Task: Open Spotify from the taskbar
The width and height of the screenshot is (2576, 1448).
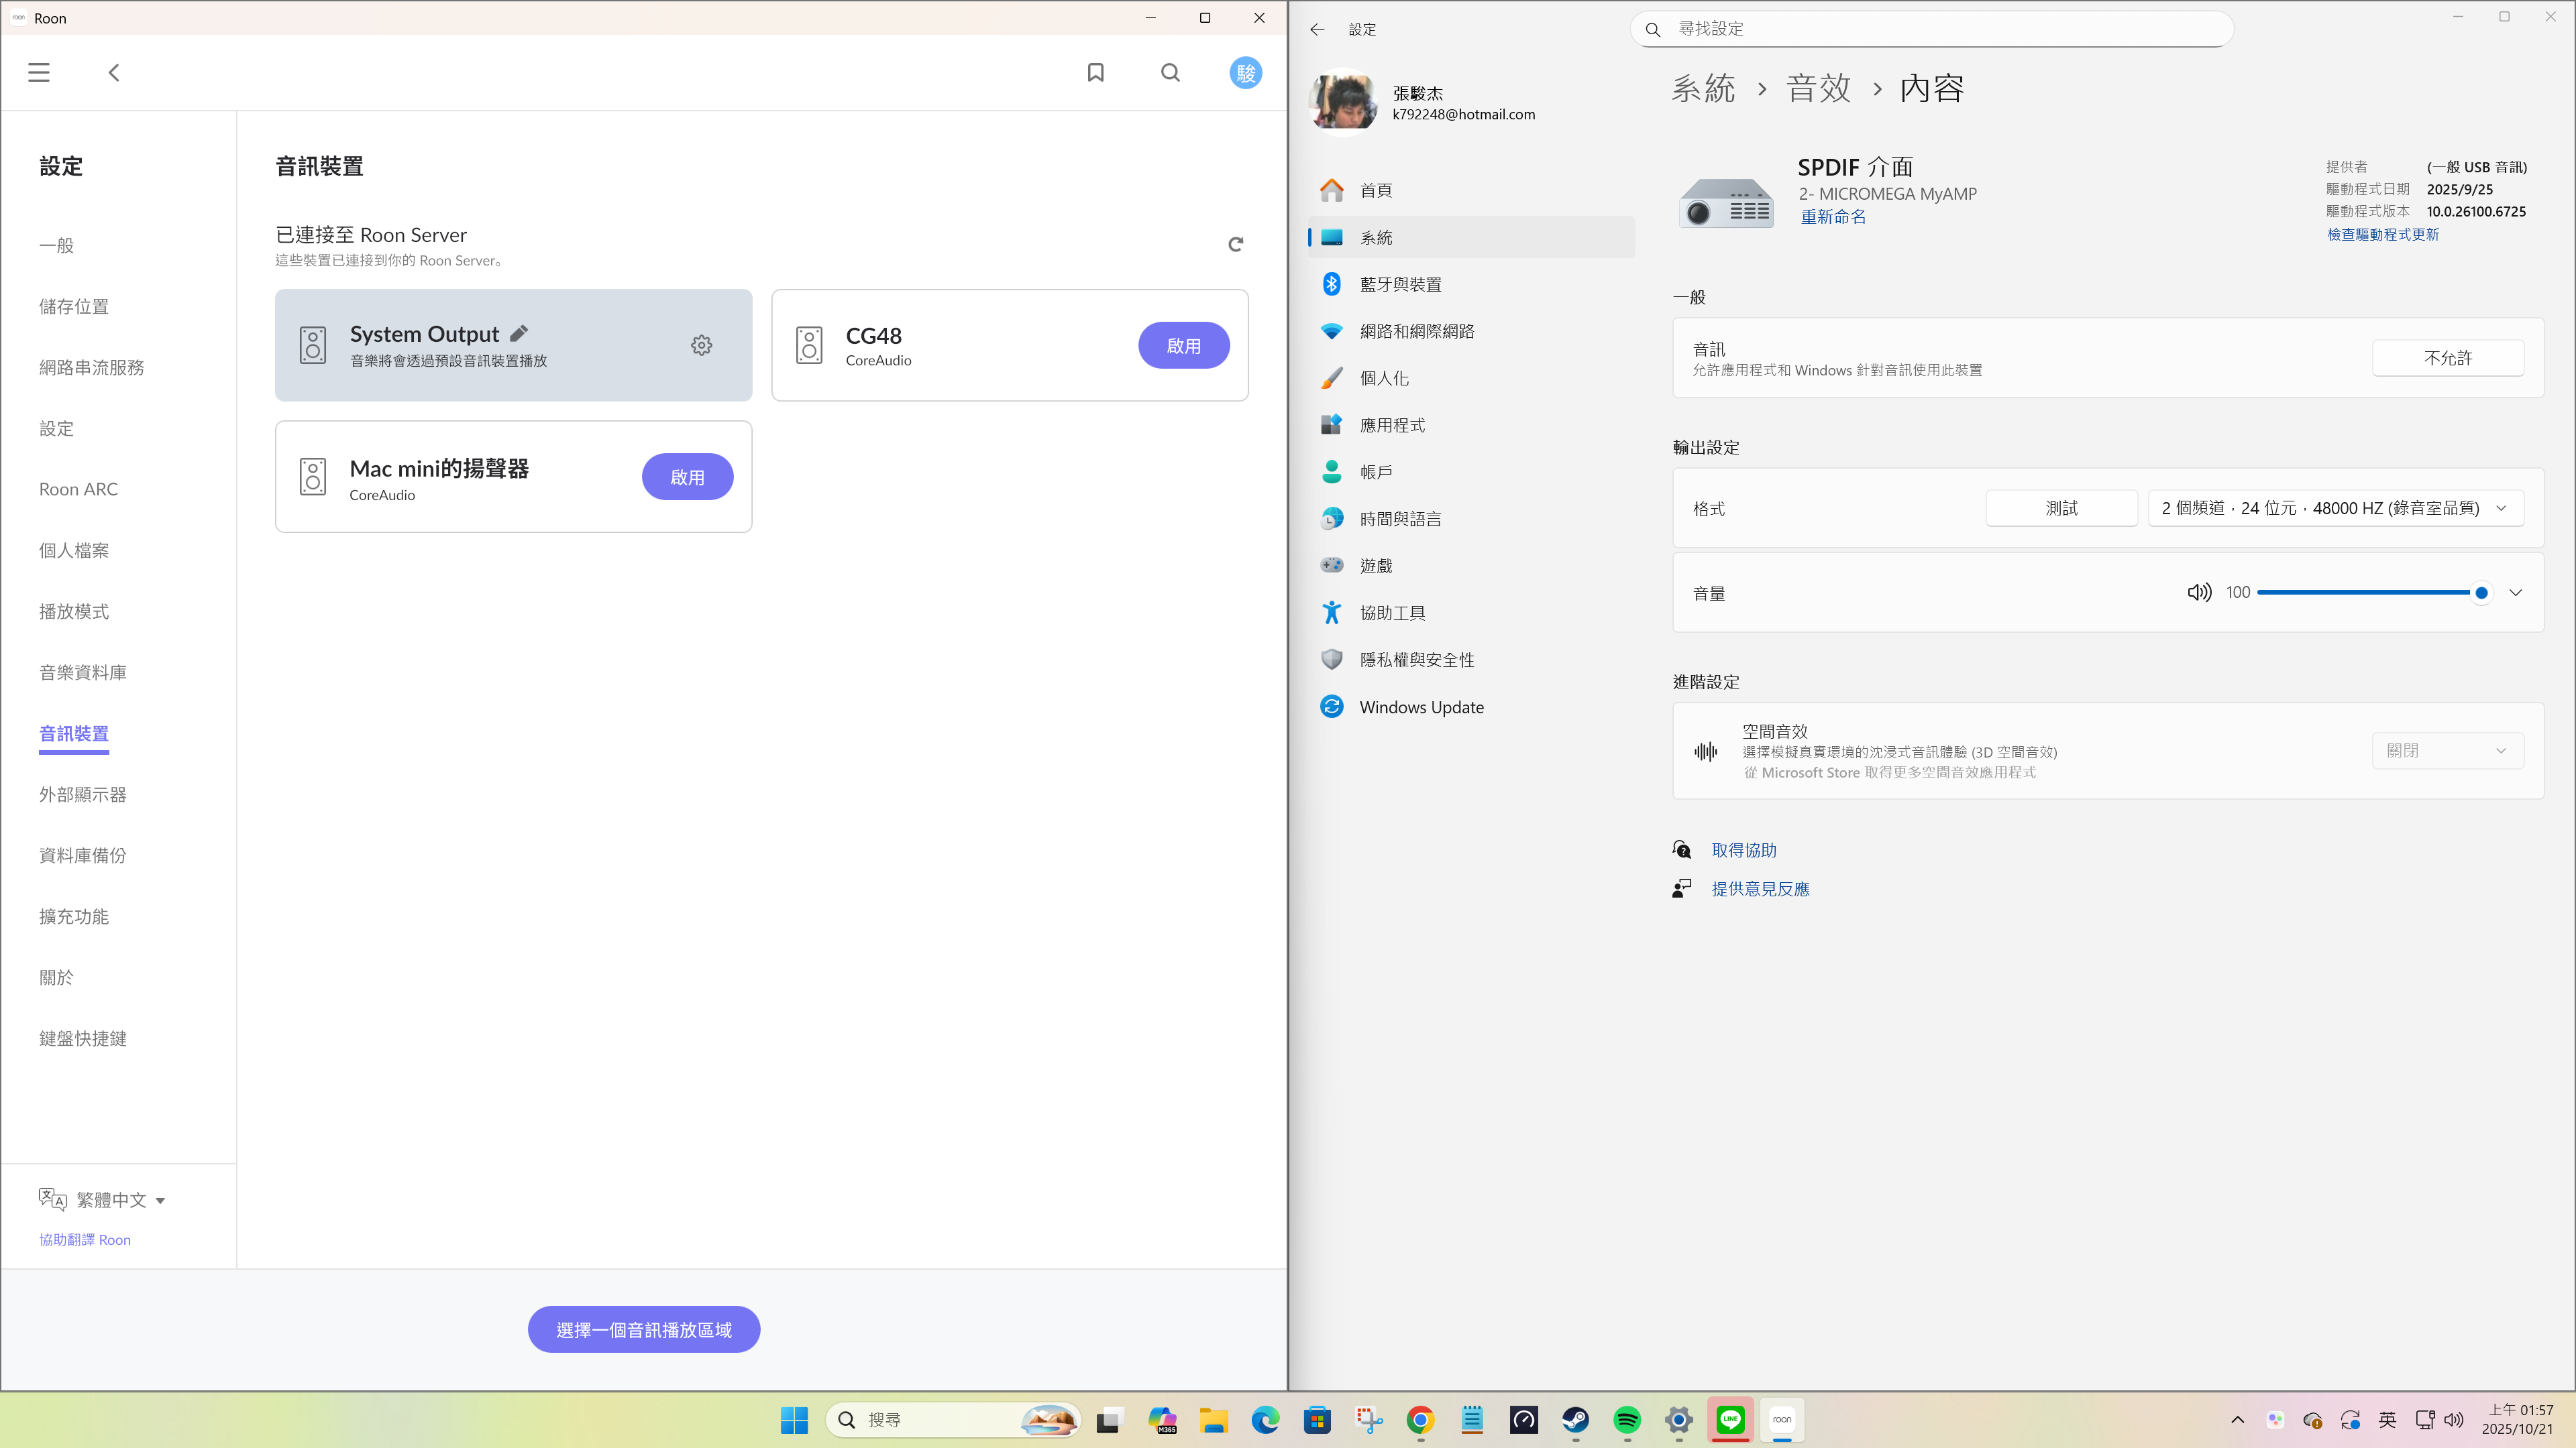Action: (x=1627, y=1419)
